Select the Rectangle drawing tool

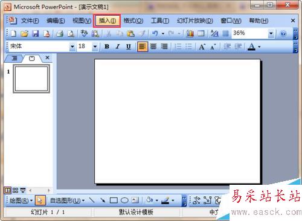tap(114, 200)
